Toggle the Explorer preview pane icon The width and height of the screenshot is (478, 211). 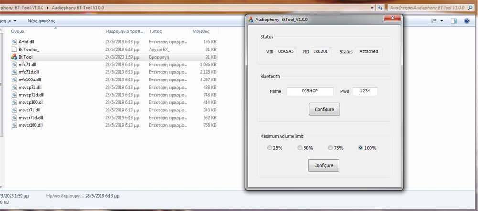pyautogui.click(x=454, y=21)
